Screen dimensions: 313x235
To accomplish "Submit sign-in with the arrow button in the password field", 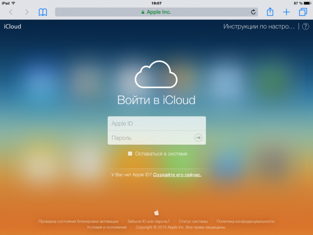I will 198,138.
